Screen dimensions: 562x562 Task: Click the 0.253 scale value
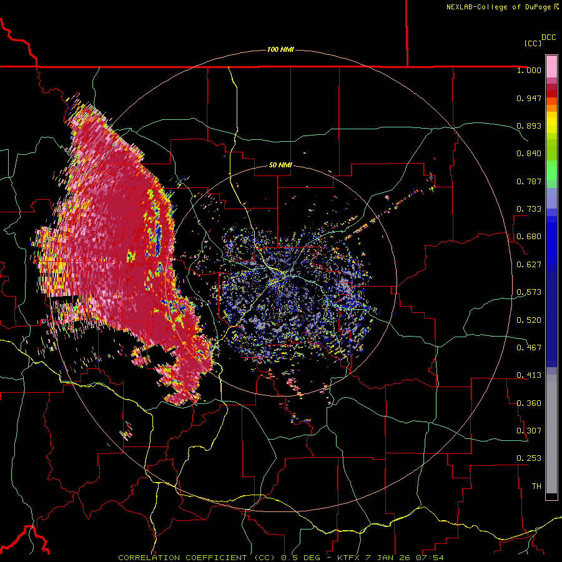coord(529,458)
